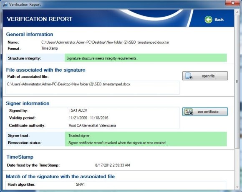Click the document icon on open file button
Image resolution: width=242 pixels, height=192 pixels.
(x=189, y=76)
